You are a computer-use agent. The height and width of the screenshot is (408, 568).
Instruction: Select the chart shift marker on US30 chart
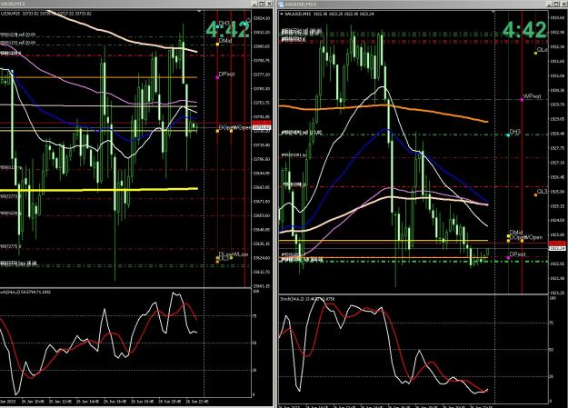point(199,12)
